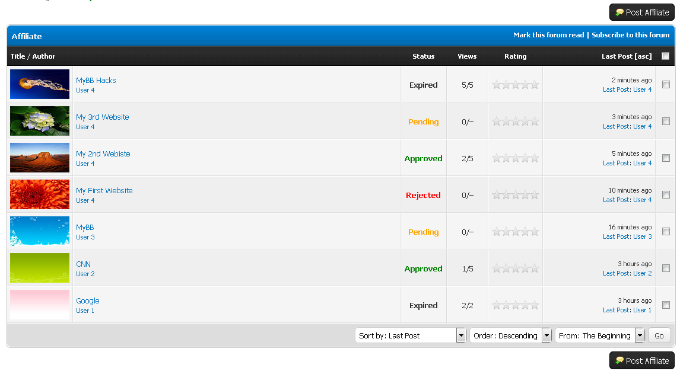Open the From: The Beginning dropdown
Viewport: 680px width, 371px height.
click(x=599, y=335)
